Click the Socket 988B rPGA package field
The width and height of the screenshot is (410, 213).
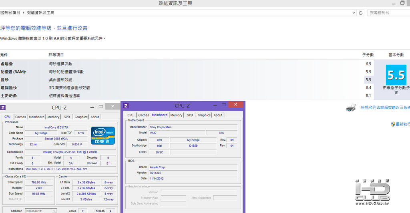tap(56, 139)
